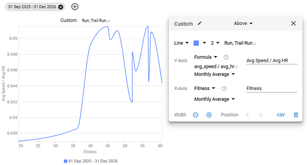Screen dimensions: 307x165
Task: Increase chart width with plus icon
Action: (209, 115)
